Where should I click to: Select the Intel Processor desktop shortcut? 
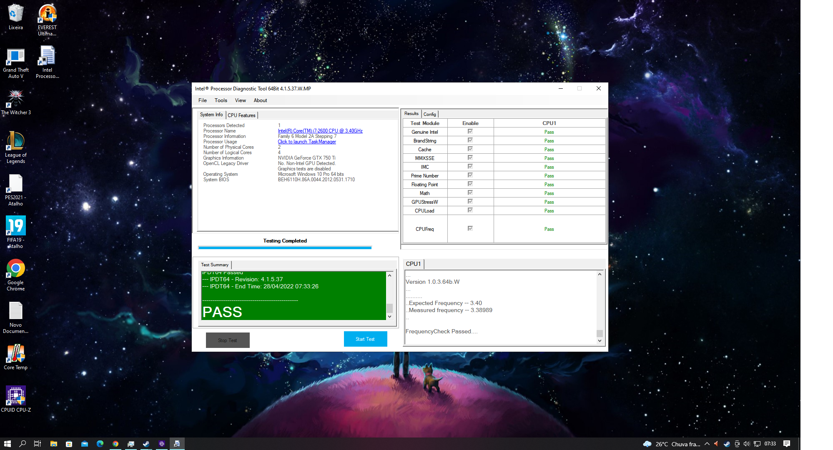click(x=47, y=62)
